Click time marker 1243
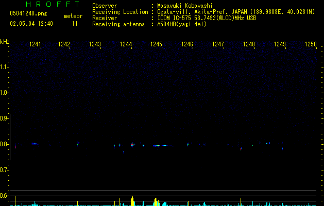The width and height of the screenshot is (324, 206). tap(95, 44)
